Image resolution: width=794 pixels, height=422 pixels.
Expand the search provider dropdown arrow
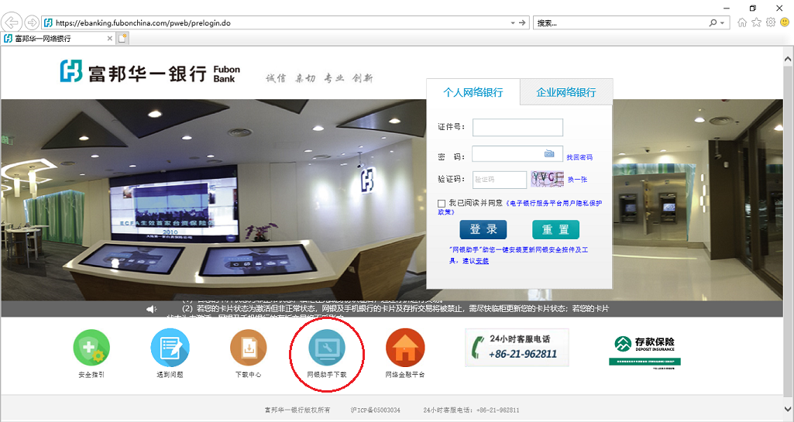click(723, 23)
